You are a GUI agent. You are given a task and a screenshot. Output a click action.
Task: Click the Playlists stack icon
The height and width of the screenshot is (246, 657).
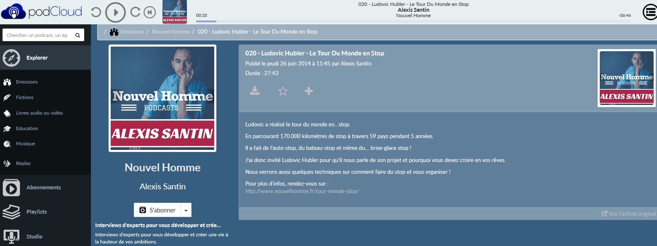pyautogui.click(x=11, y=212)
